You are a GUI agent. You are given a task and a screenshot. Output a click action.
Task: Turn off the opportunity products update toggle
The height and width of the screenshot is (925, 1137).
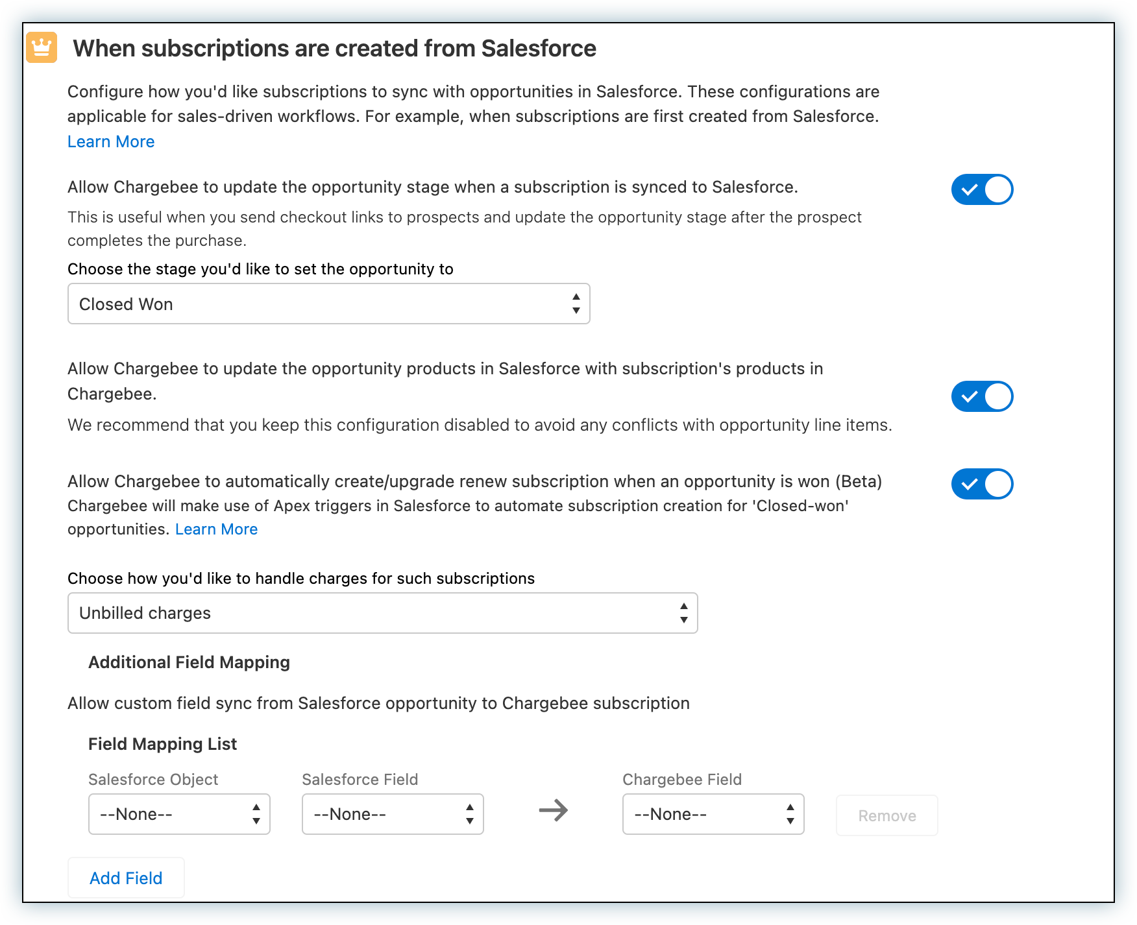pyautogui.click(x=982, y=396)
